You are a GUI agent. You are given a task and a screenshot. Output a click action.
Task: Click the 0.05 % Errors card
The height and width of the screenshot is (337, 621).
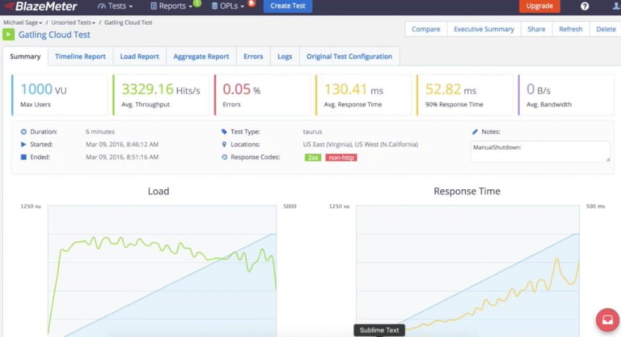262,95
